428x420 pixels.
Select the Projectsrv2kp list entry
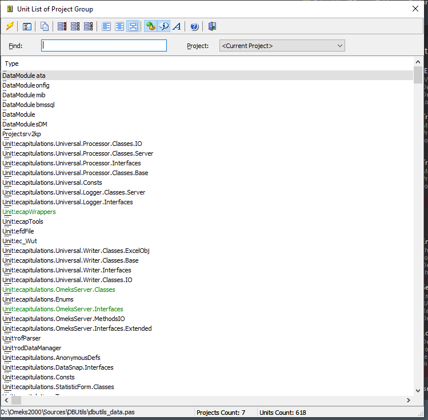point(22,134)
